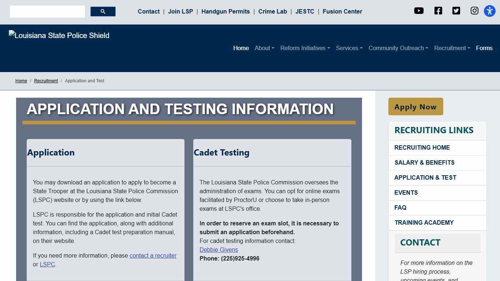Open the Crime Lab menu link

[x=272, y=11]
